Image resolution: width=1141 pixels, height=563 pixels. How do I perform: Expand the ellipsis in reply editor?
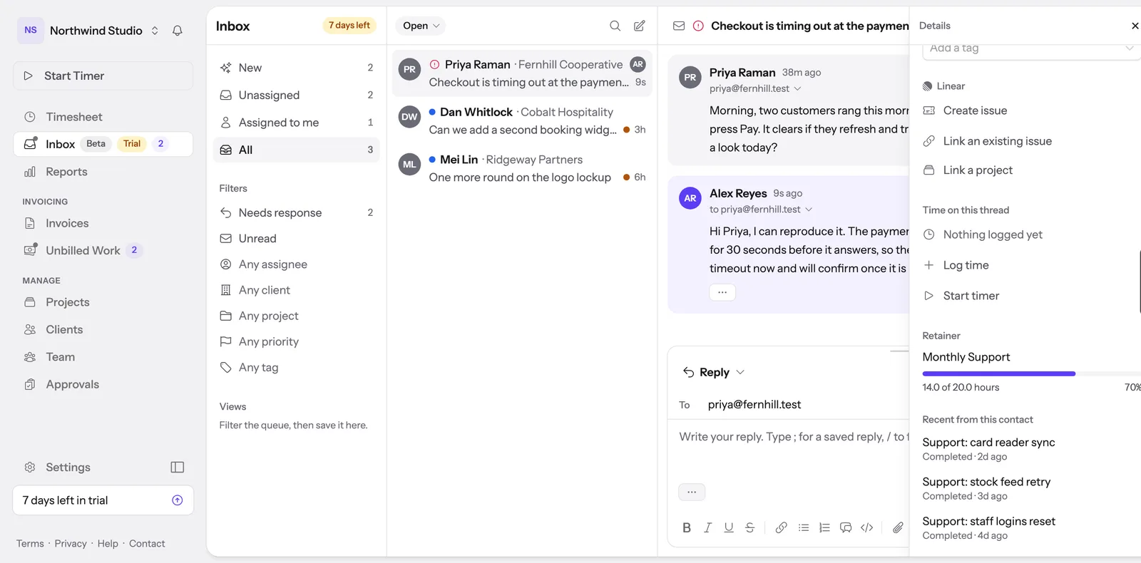coord(692,492)
